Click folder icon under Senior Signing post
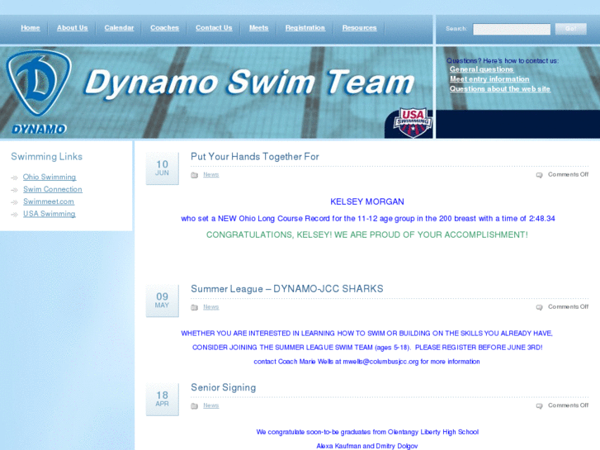Viewport: 600px width, 450px height. coord(195,406)
